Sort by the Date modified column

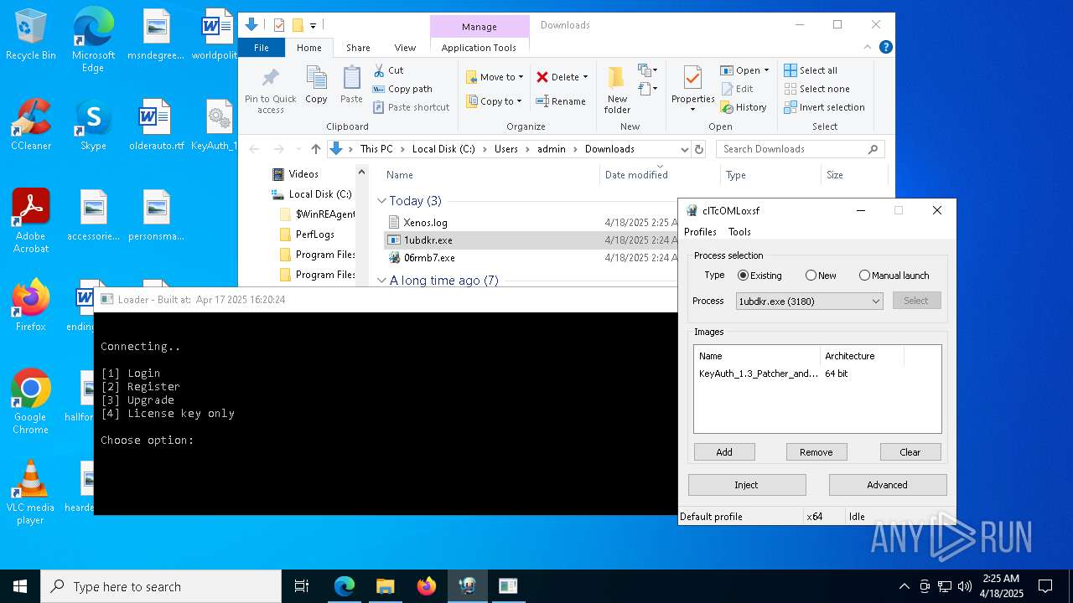[x=636, y=175]
